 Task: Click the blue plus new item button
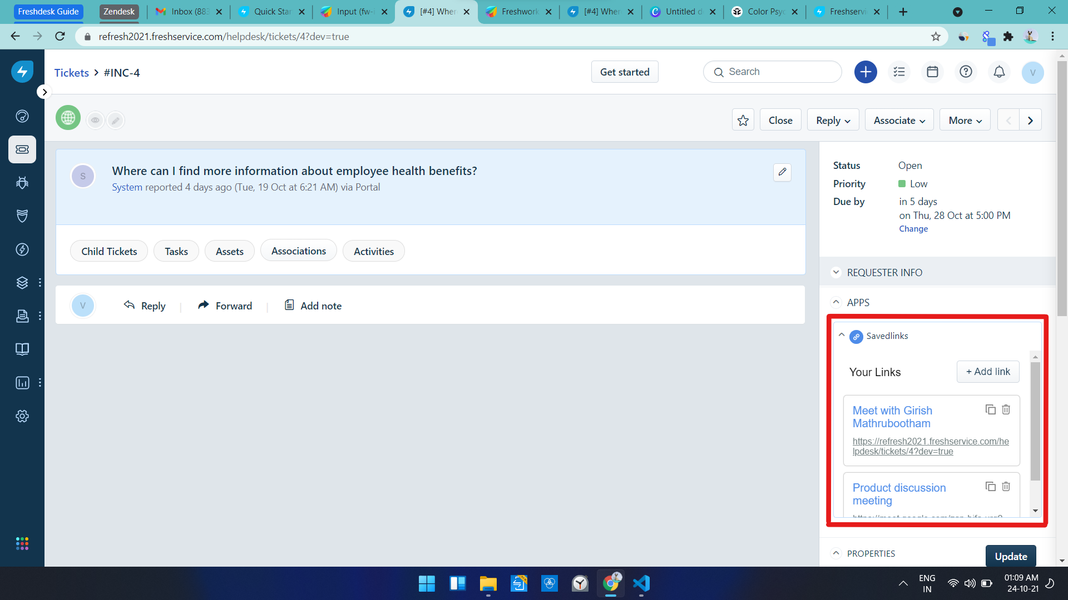tap(866, 72)
